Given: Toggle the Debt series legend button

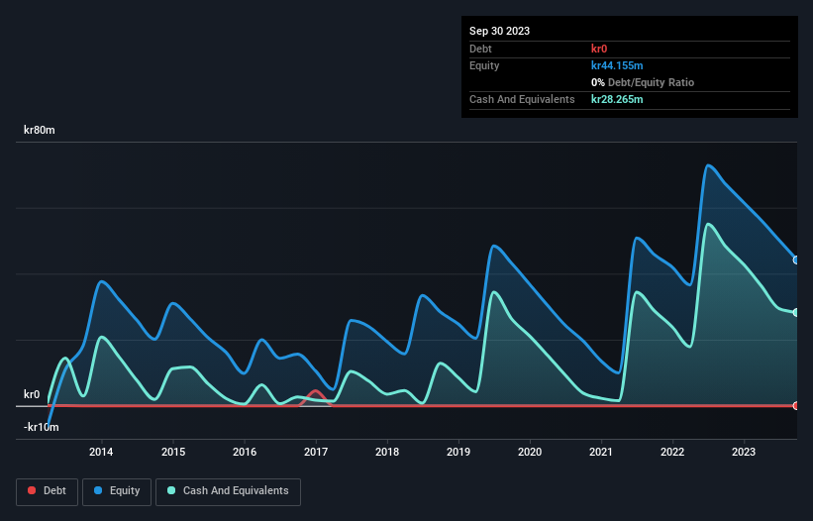Looking at the screenshot, I should click(48, 491).
